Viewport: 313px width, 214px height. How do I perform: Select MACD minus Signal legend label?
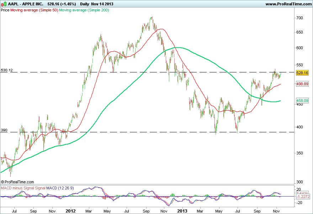pyautogui.click(x=23, y=188)
